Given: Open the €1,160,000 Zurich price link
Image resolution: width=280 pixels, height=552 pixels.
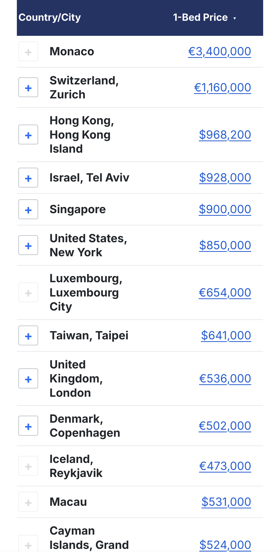Looking at the screenshot, I should pos(222,87).
